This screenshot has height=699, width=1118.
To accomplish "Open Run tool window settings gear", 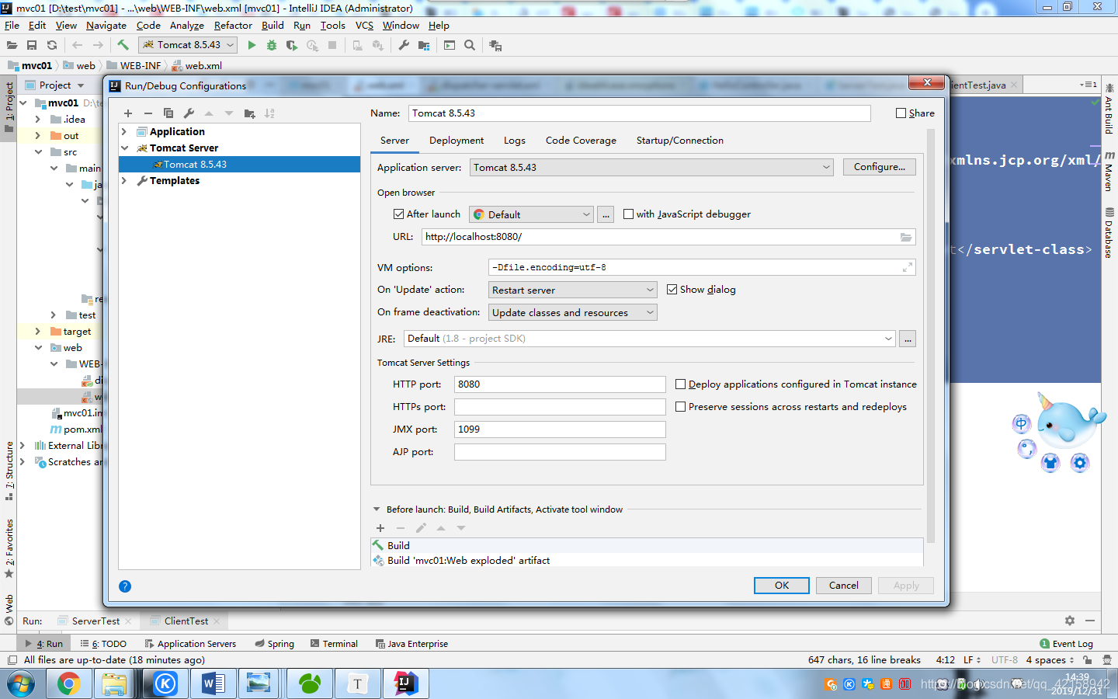I will (1070, 621).
